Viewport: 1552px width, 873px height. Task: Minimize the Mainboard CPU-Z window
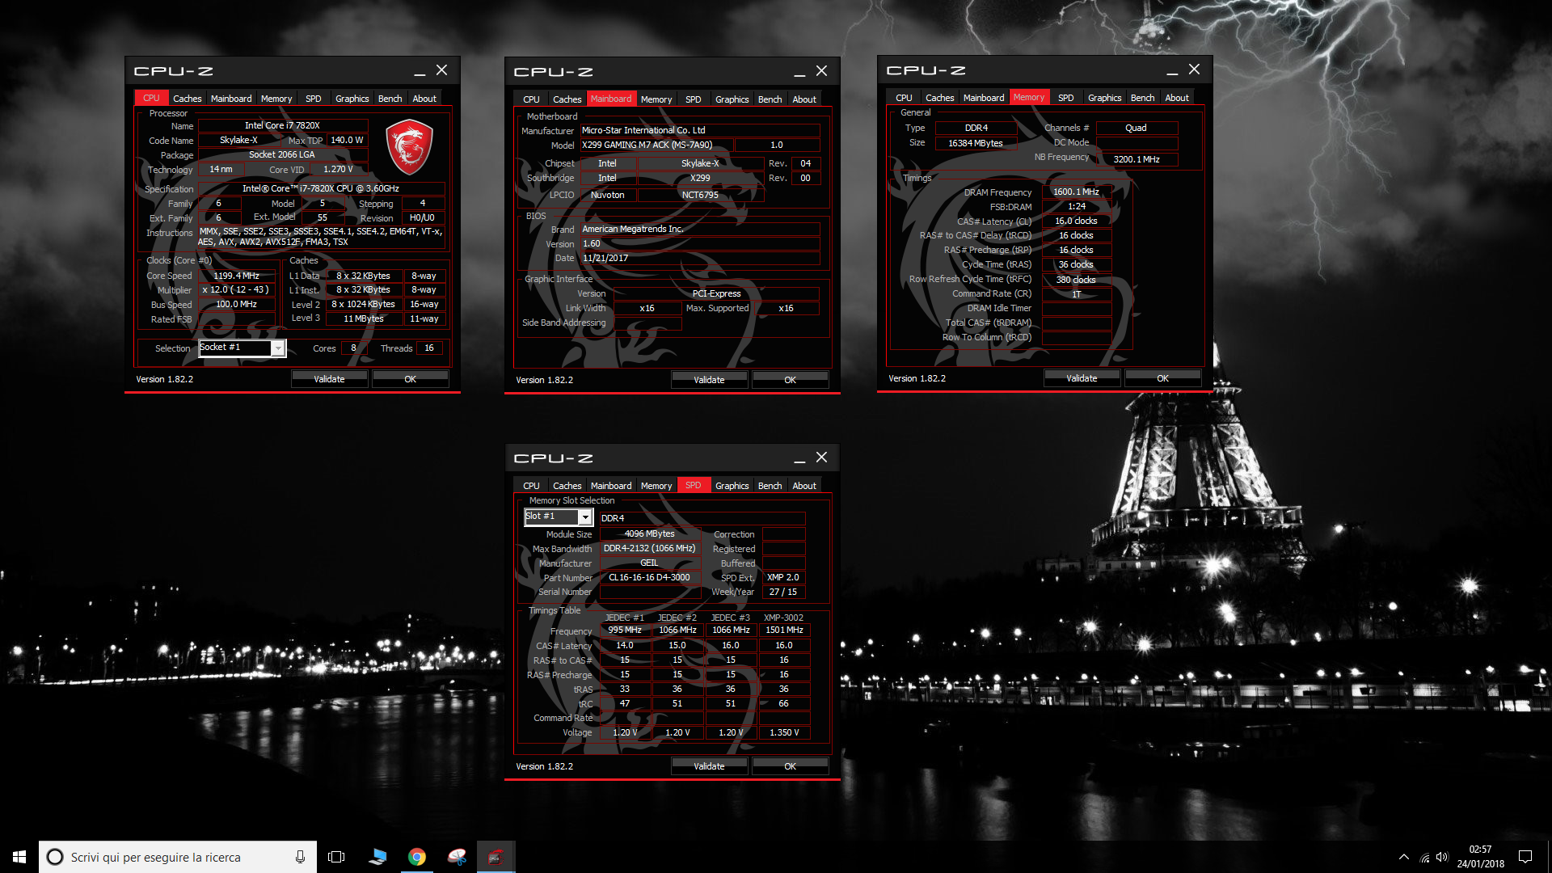pyautogui.click(x=799, y=72)
